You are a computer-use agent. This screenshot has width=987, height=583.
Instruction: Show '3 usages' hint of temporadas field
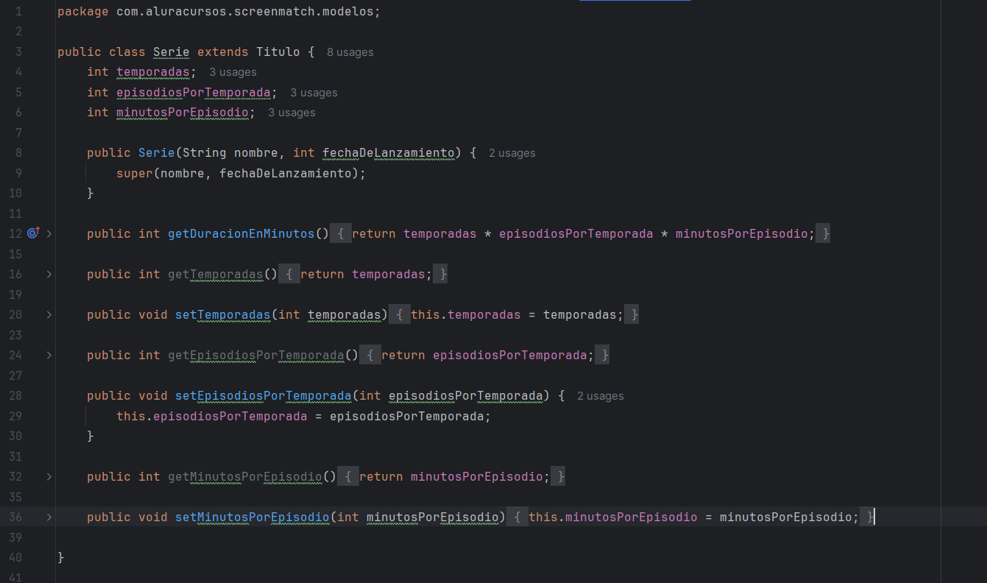(x=233, y=72)
